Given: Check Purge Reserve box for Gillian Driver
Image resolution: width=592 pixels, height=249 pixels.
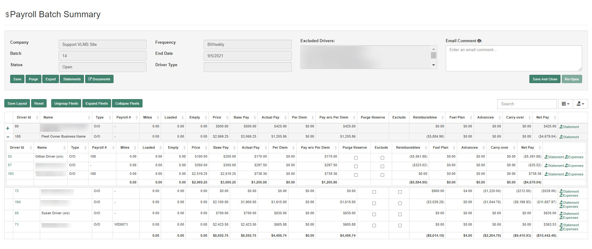Looking at the screenshot, I should click(356, 158).
